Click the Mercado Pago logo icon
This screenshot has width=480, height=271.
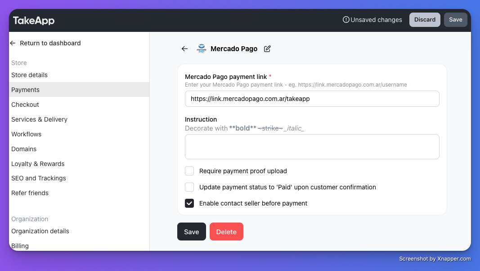[x=202, y=49]
